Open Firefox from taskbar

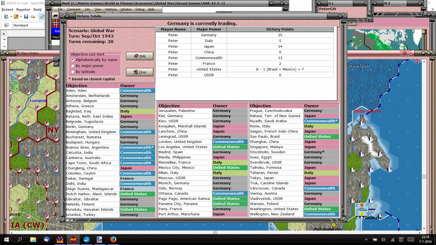[113, 240]
